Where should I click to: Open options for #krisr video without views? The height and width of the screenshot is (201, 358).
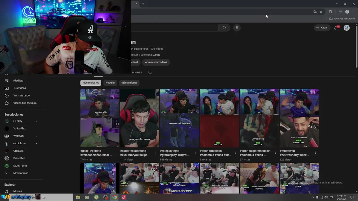coord(236,152)
